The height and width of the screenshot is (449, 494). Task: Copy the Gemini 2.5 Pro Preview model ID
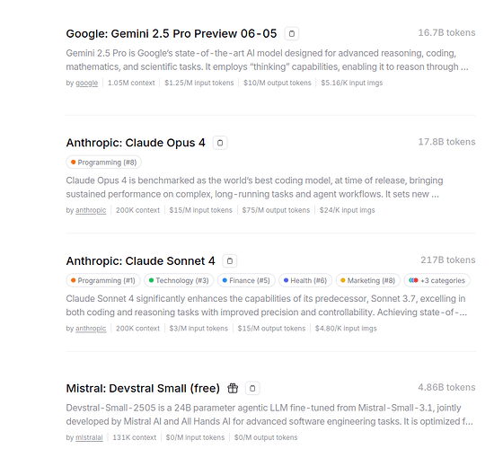292,33
